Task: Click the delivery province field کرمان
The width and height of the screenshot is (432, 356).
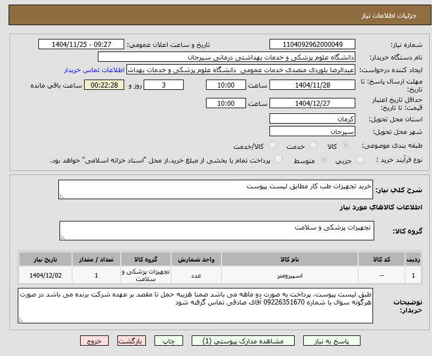Action: 312,118
